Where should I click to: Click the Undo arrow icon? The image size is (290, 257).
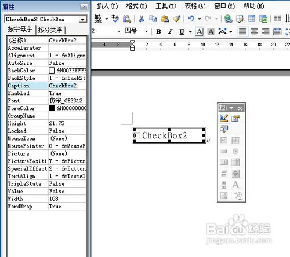pos(191,19)
